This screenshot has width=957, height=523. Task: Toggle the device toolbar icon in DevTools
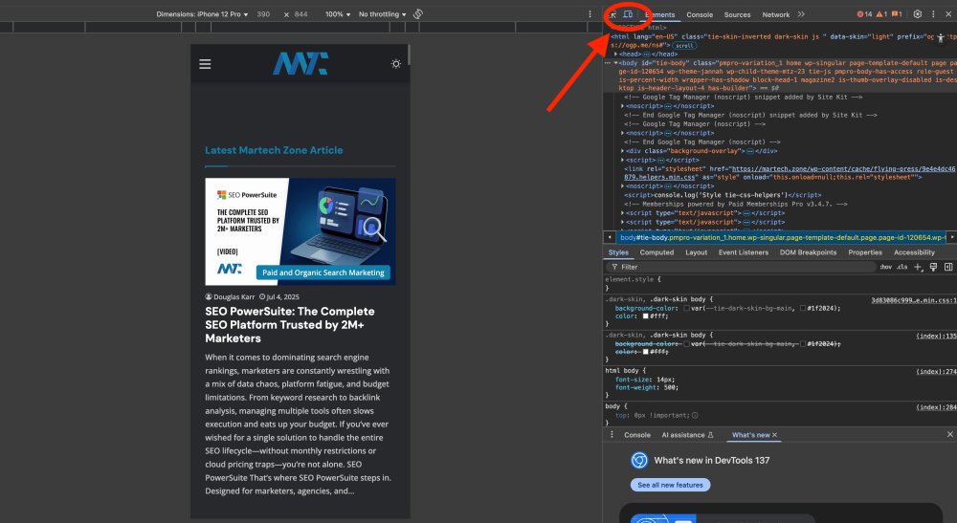pyautogui.click(x=628, y=14)
